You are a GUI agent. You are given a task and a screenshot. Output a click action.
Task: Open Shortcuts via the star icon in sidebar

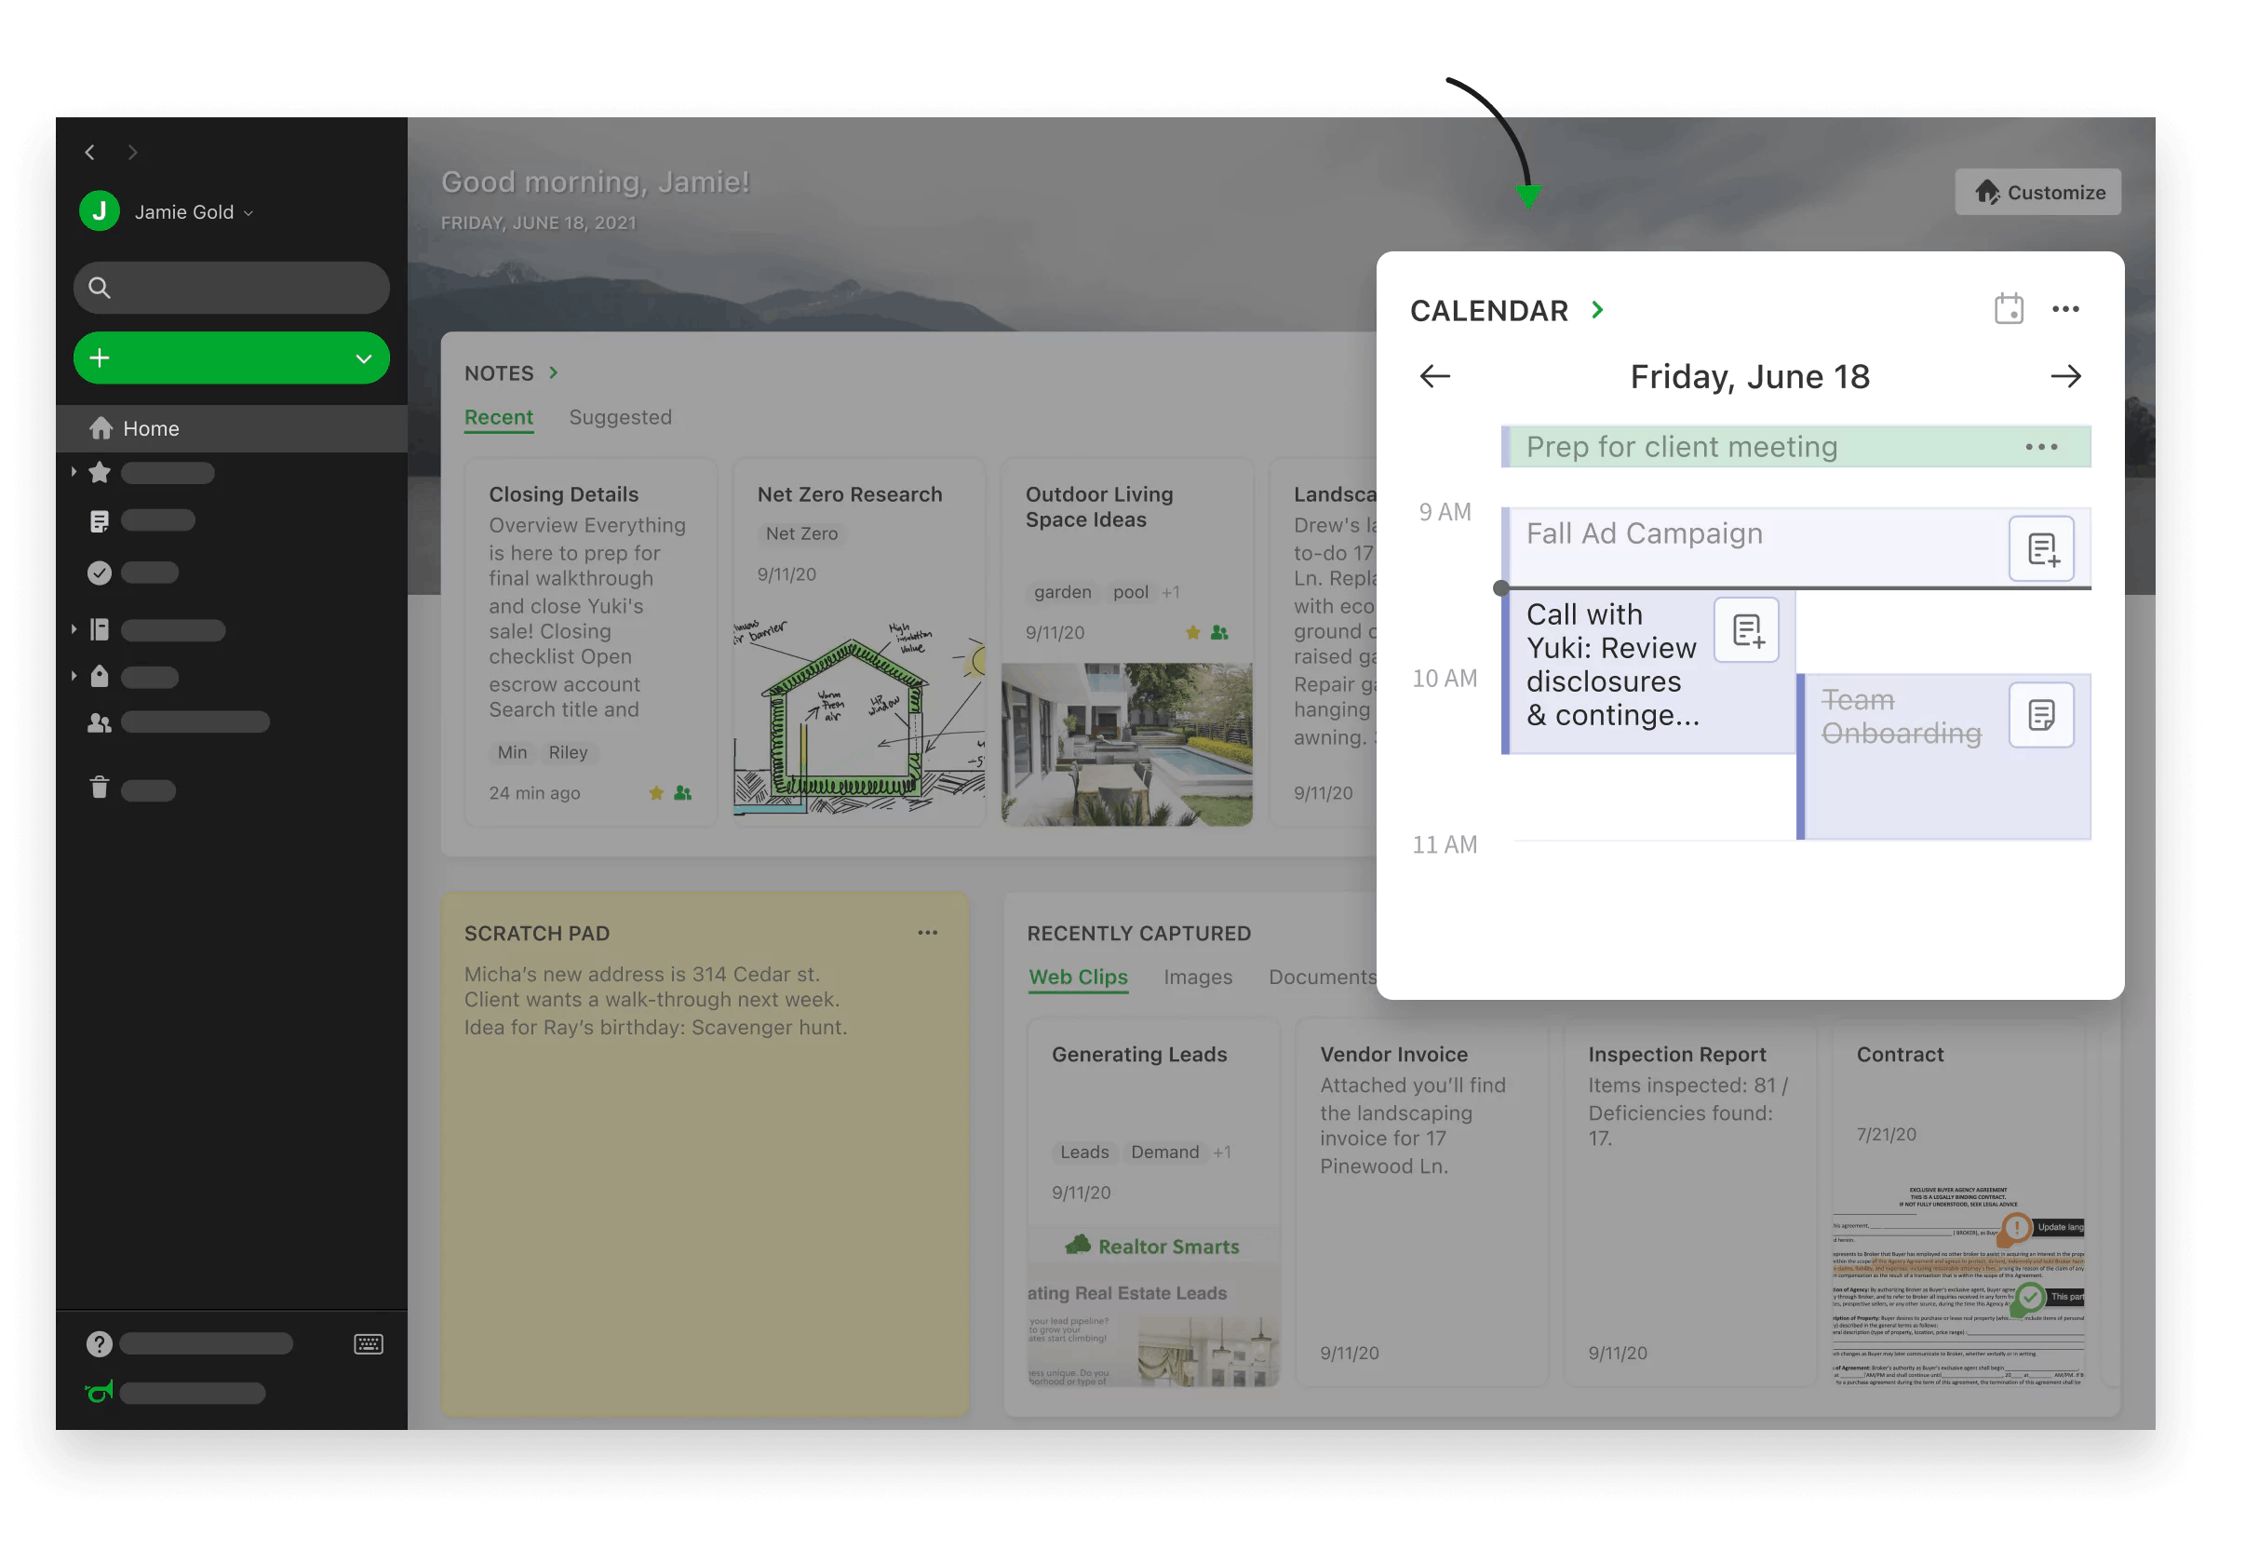(x=99, y=472)
